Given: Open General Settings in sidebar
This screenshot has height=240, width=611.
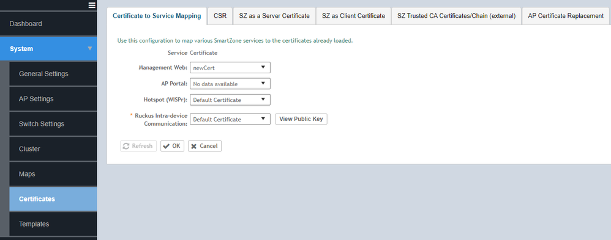Looking at the screenshot, I should [x=53, y=73].
